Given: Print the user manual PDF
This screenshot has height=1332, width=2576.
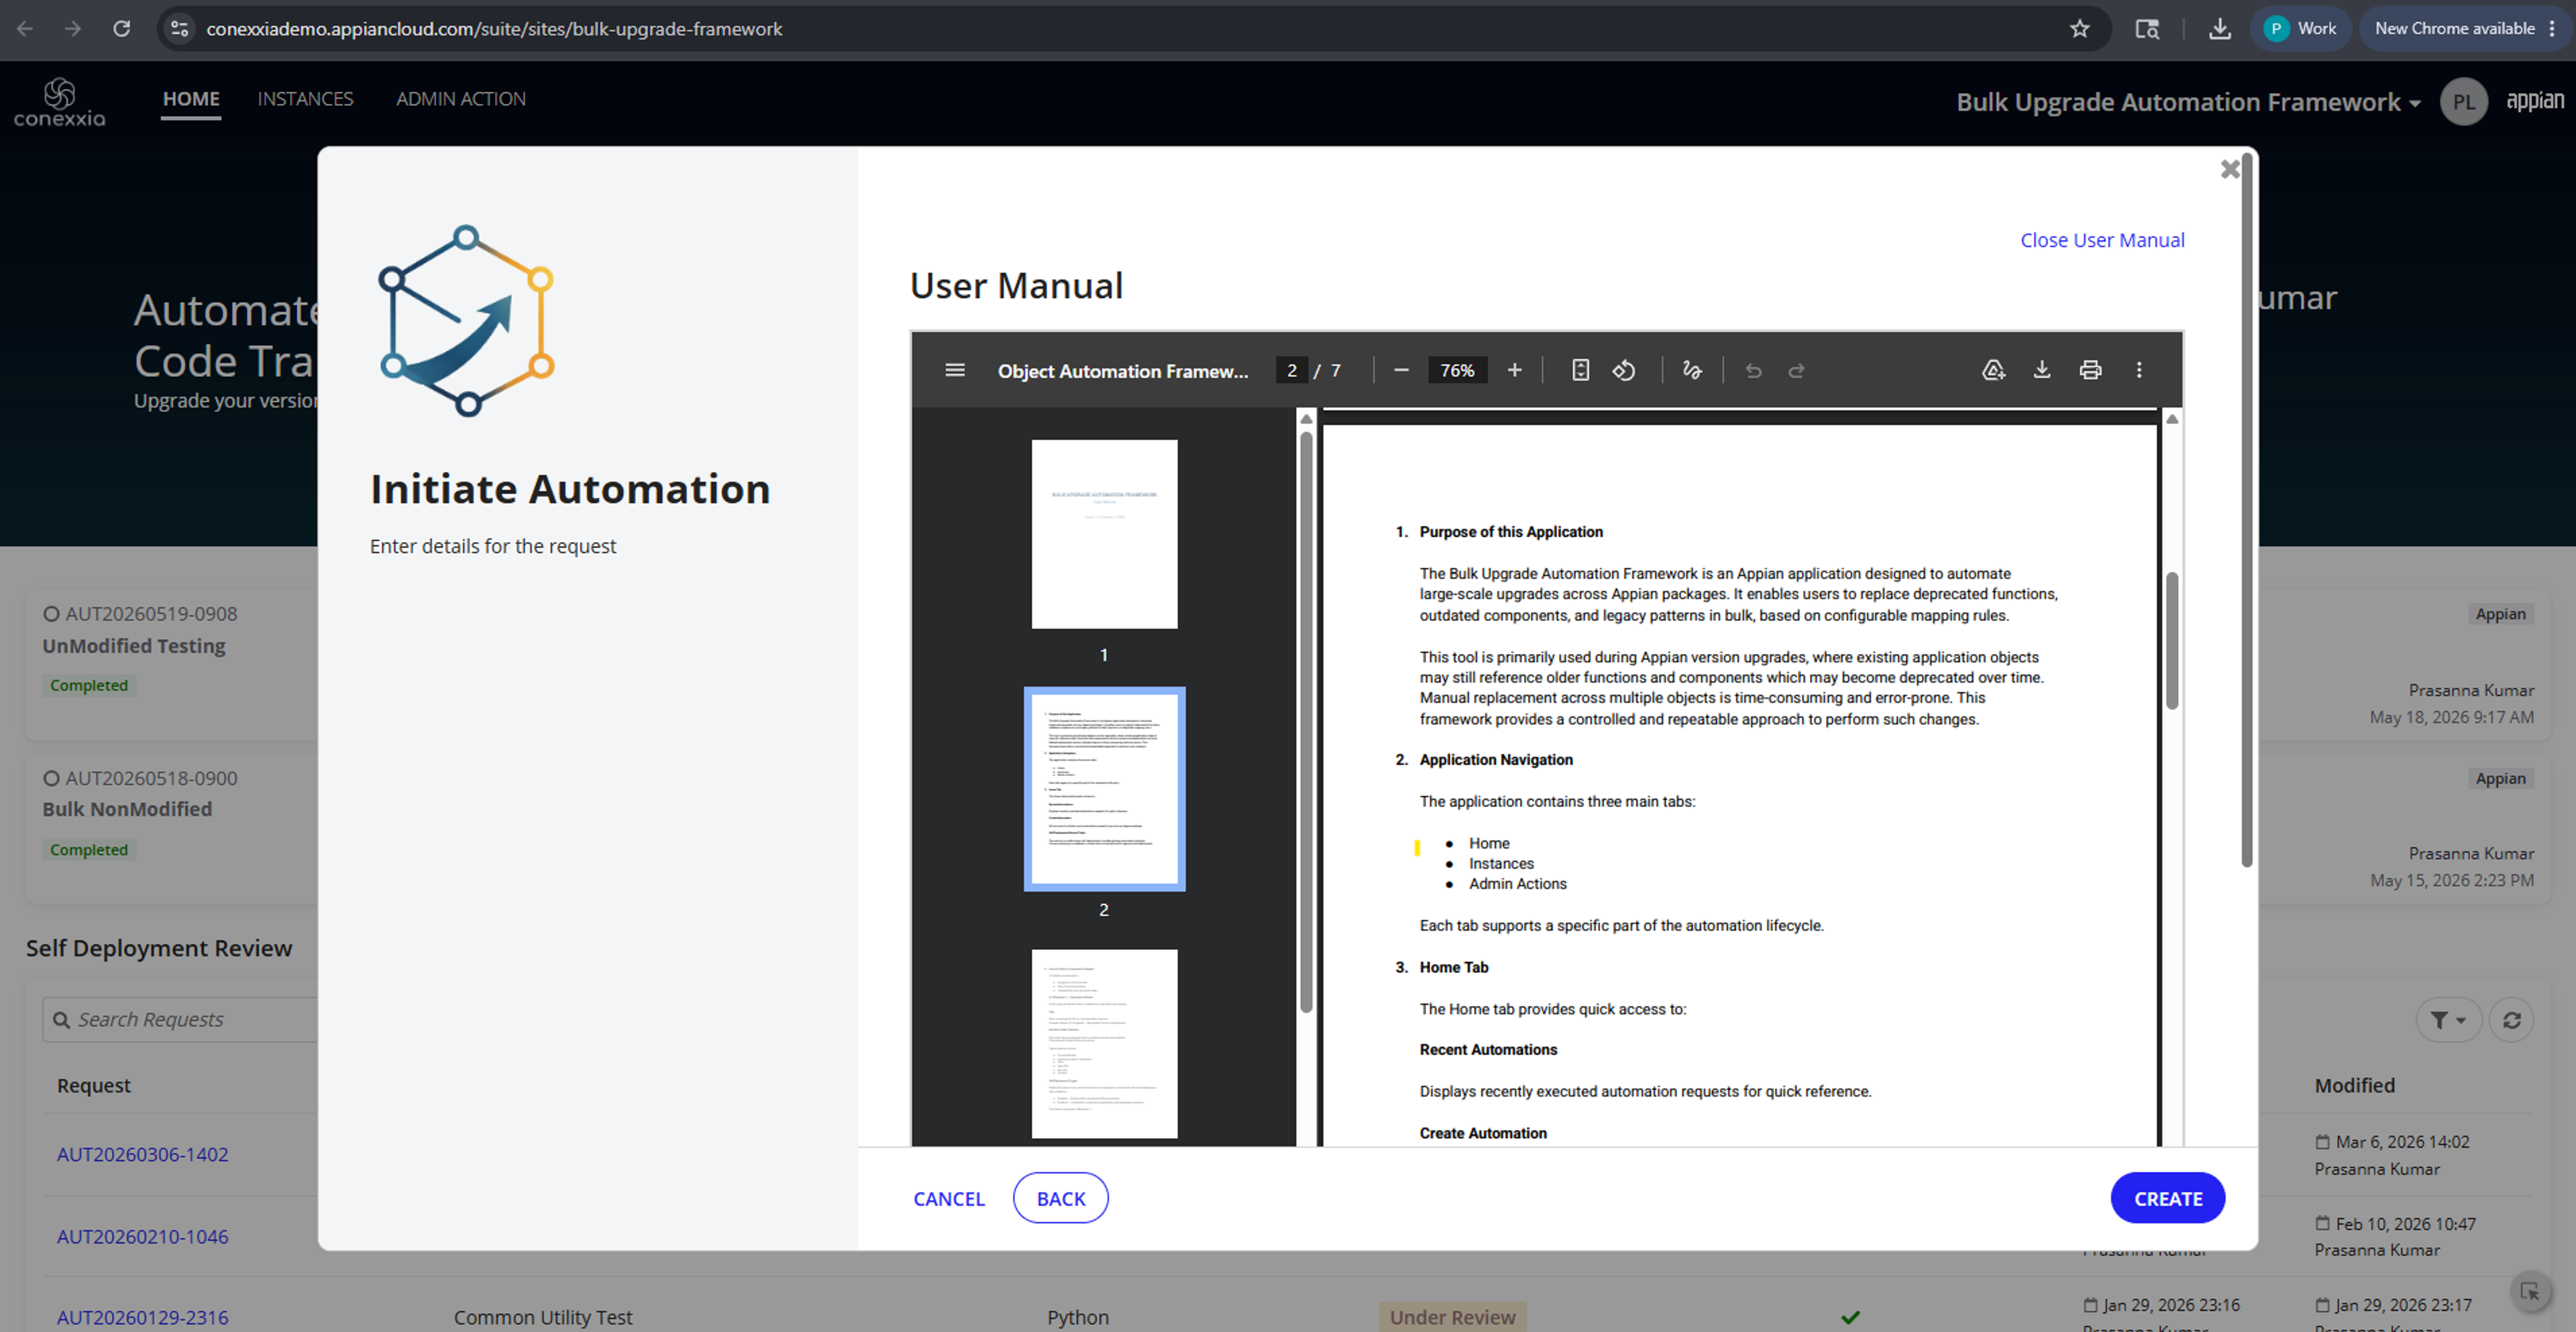Looking at the screenshot, I should pos(2090,370).
